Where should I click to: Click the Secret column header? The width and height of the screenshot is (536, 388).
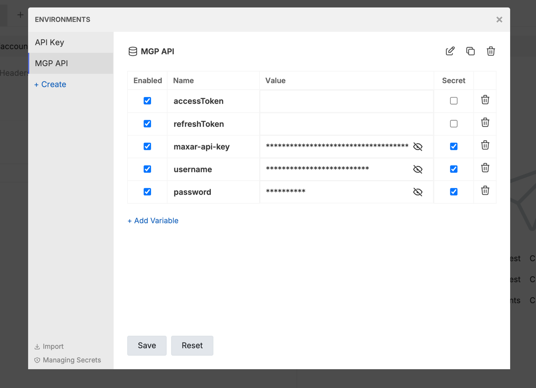[454, 80]
